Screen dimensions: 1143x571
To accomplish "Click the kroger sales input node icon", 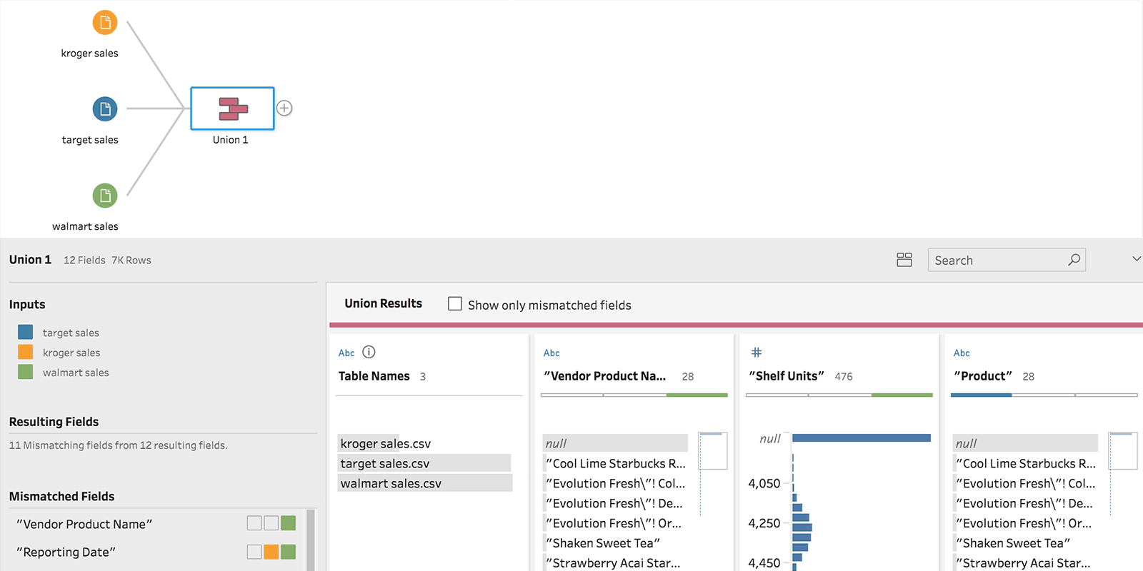I will point(105,23).
